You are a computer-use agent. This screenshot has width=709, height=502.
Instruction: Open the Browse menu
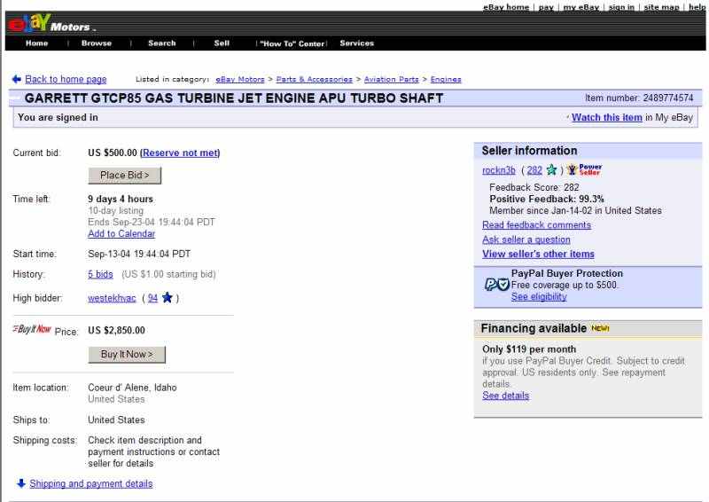[x=97, y=43]
